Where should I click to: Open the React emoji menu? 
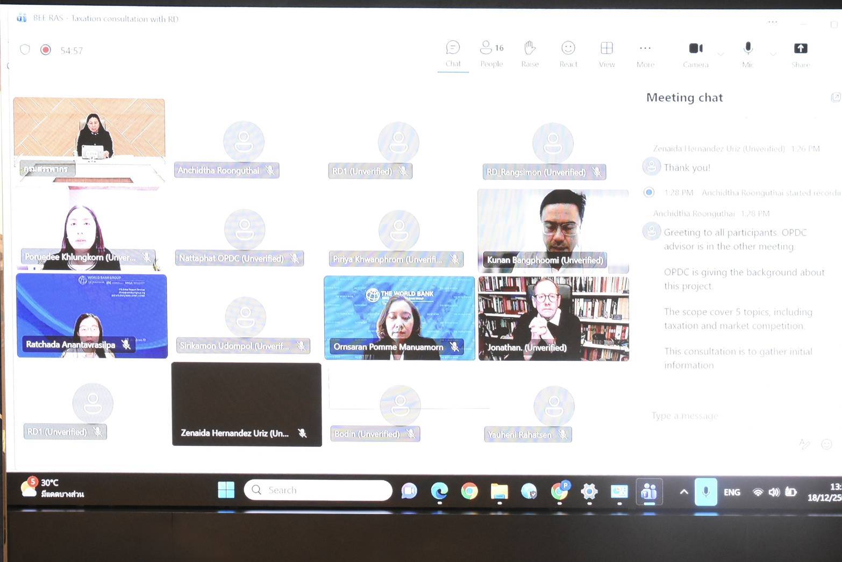[x=568, y=54]
